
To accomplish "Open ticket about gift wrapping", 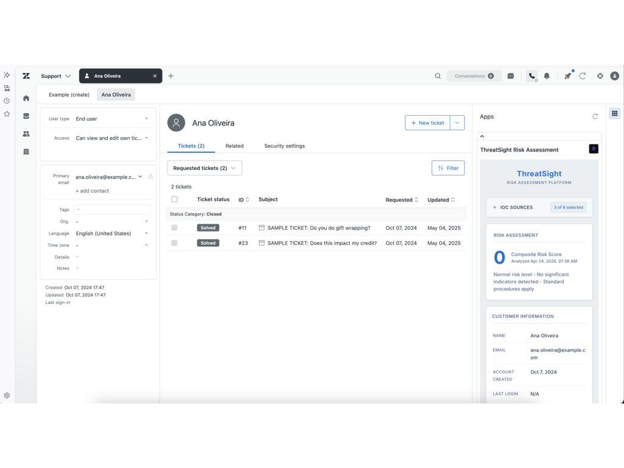I will [319, 228].
